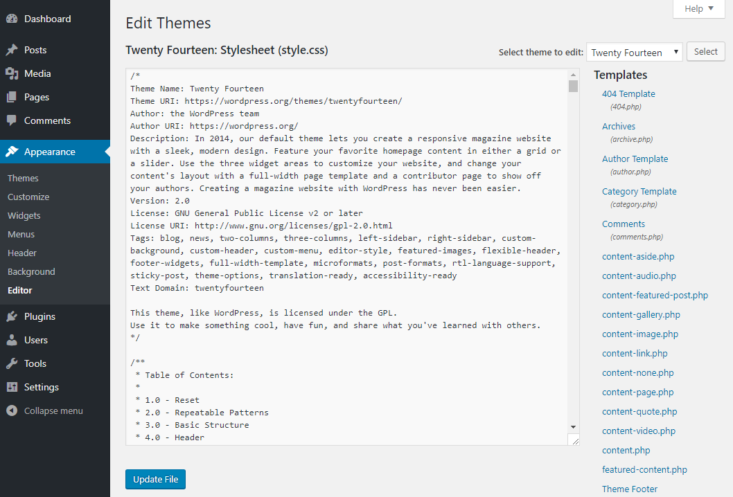Open content-image.php template

640,334
